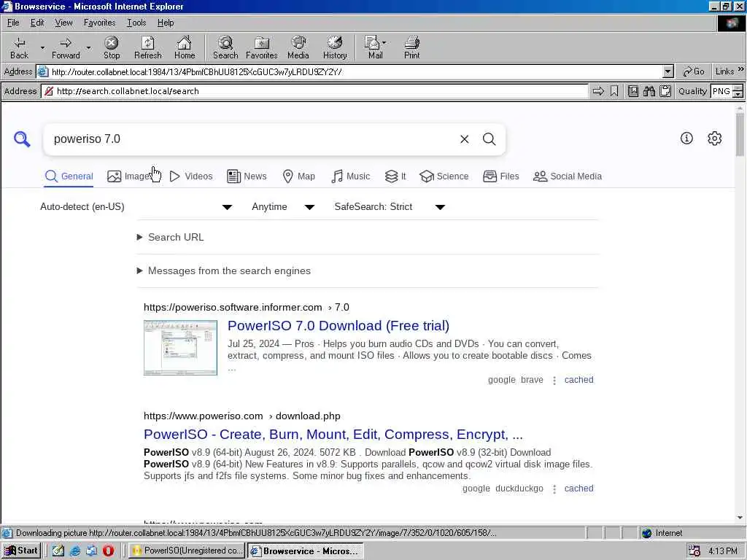Click the Start button
The height and width of the screenshot is (560, 747).
point(21,551)
